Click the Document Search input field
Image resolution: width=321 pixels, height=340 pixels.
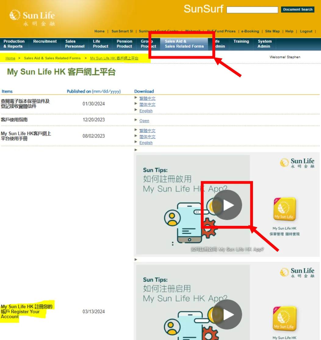[x=252, y=10]
